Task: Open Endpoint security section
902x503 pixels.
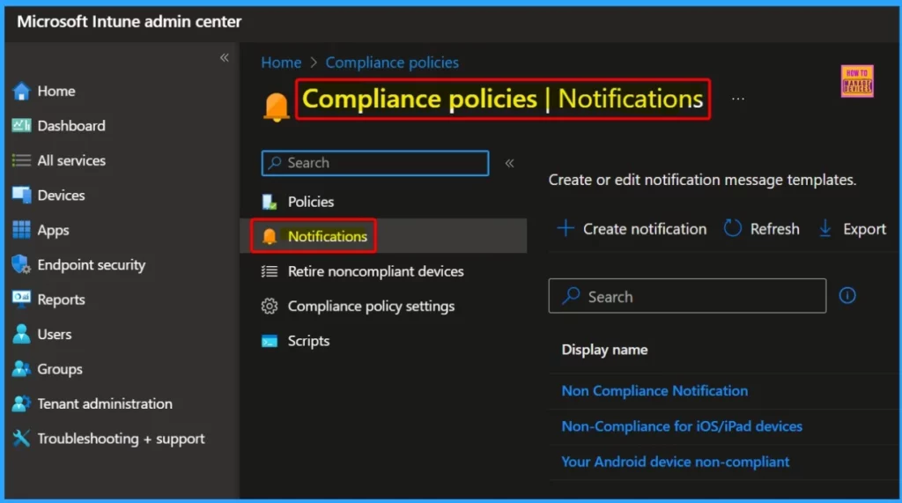Action: 92,265
